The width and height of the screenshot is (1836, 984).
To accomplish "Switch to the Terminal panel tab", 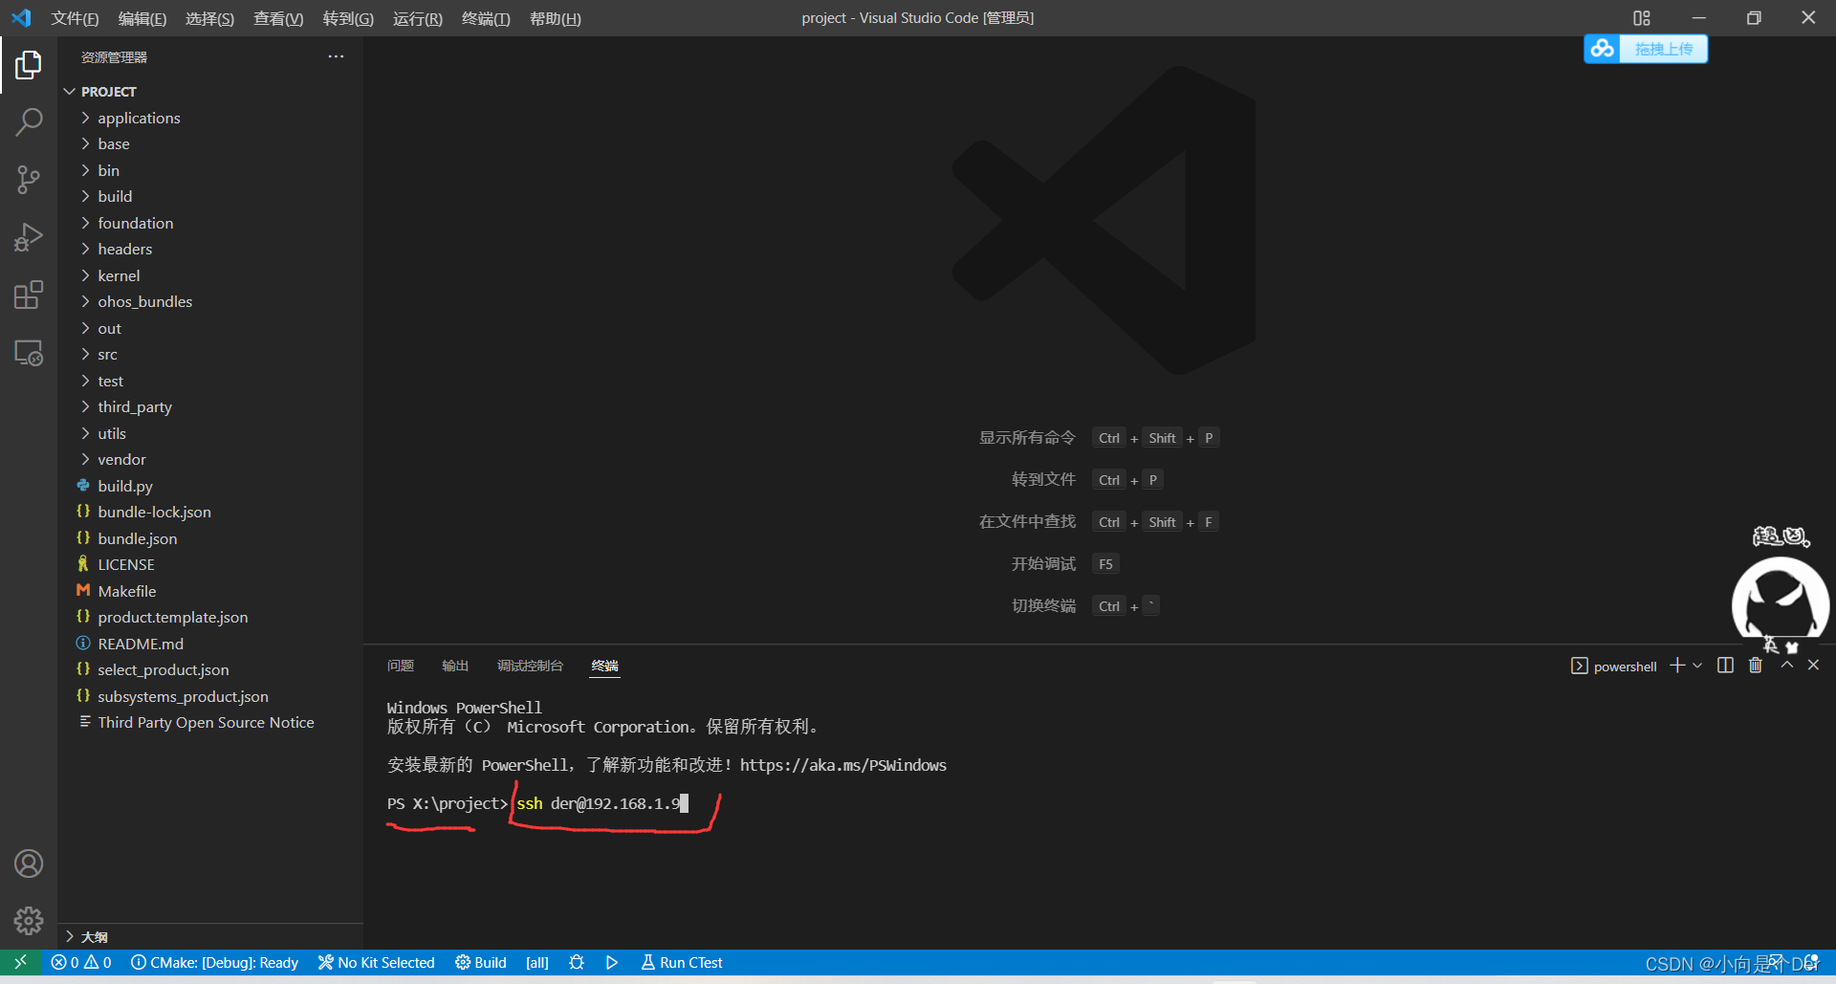I will tap(604, 666).
